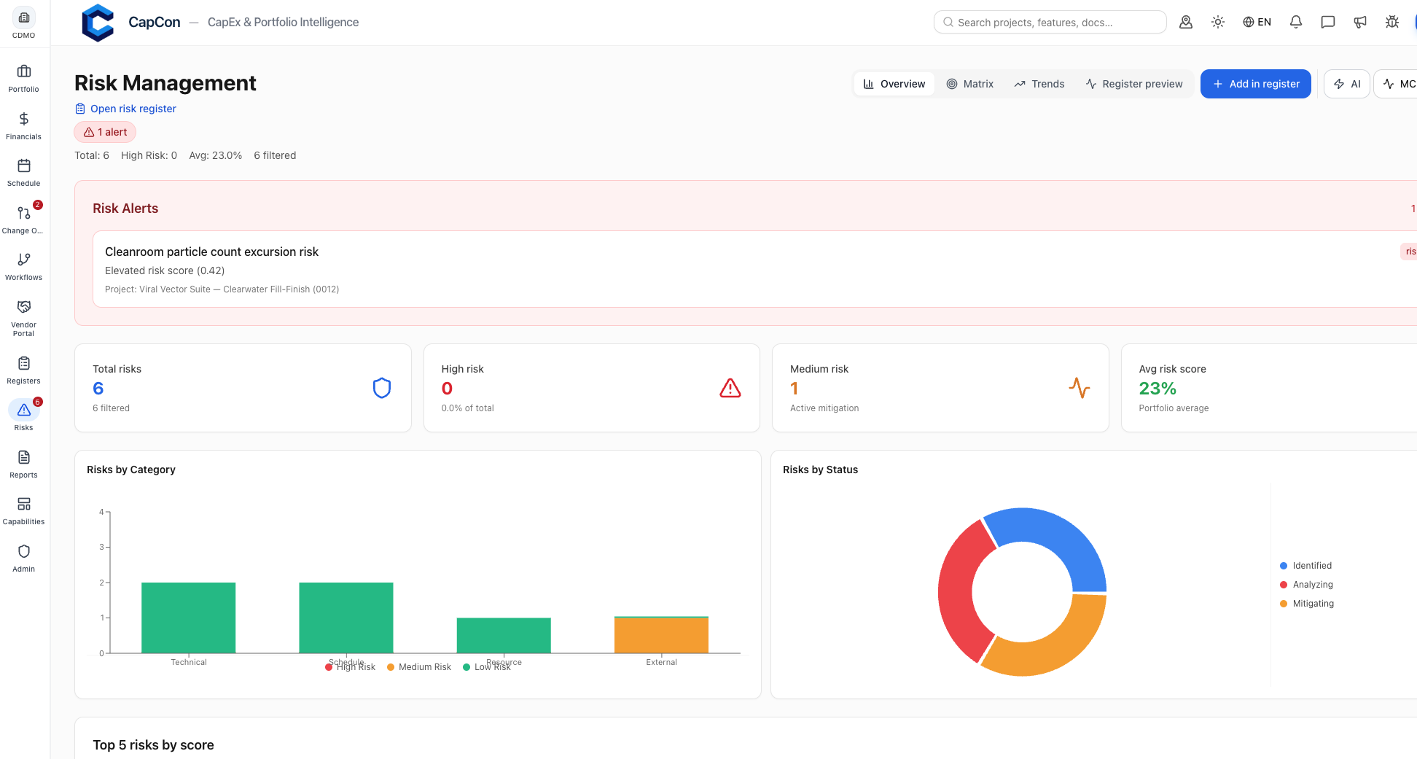Open the risk register link
The image size is (1417, 759).
pos(125,109)
